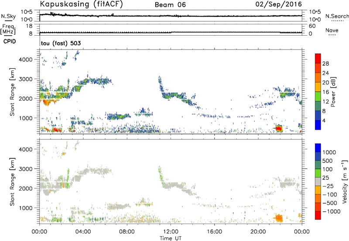The image size is (349, 241).
Task: Select the 4000 tick on the power panel
Action: (26, 60)
